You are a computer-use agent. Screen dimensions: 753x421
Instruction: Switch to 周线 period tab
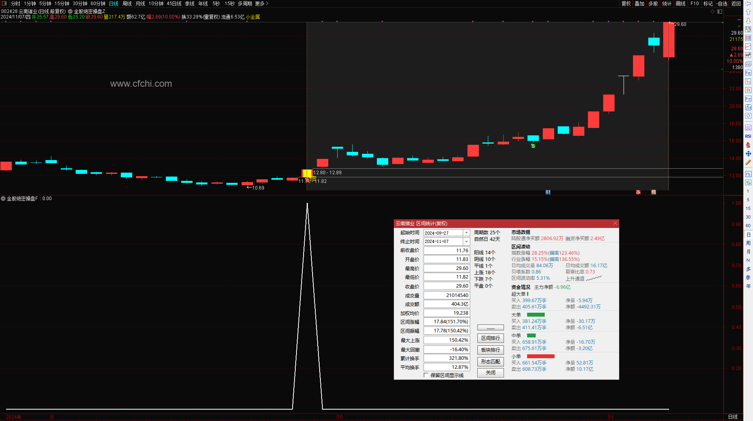(x=127, y=4)
